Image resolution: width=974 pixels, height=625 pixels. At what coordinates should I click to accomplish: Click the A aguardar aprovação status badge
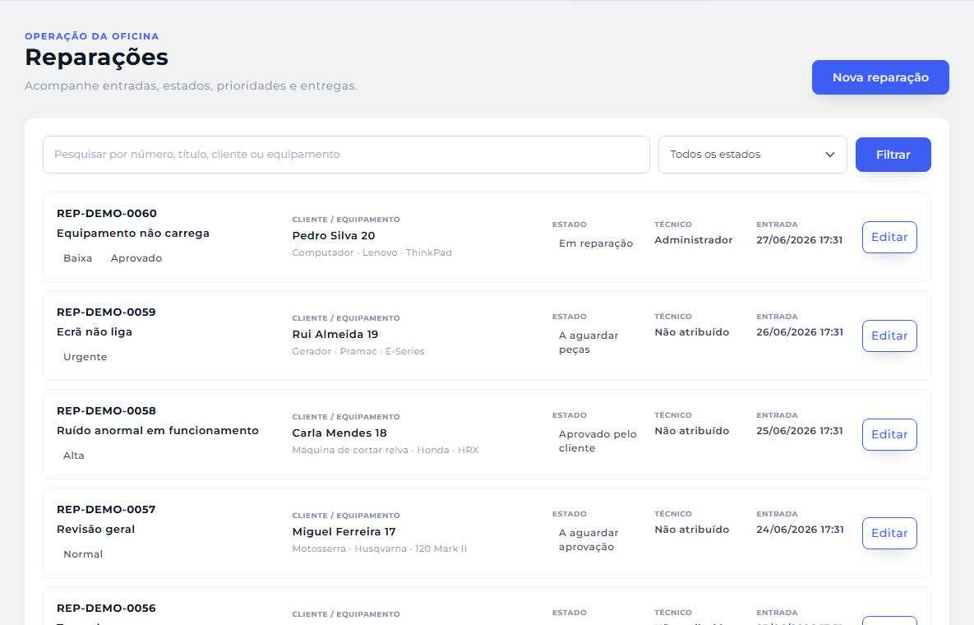pos(589,540)
